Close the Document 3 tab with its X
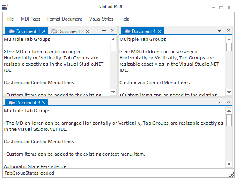Screen dimensions: 237x180 coord(44,103)
